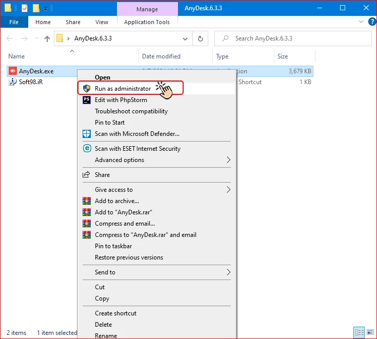Click the Manage contextual tab

click(x=147, y=9)
